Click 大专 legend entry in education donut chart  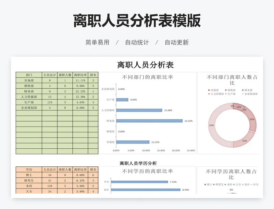237,184
